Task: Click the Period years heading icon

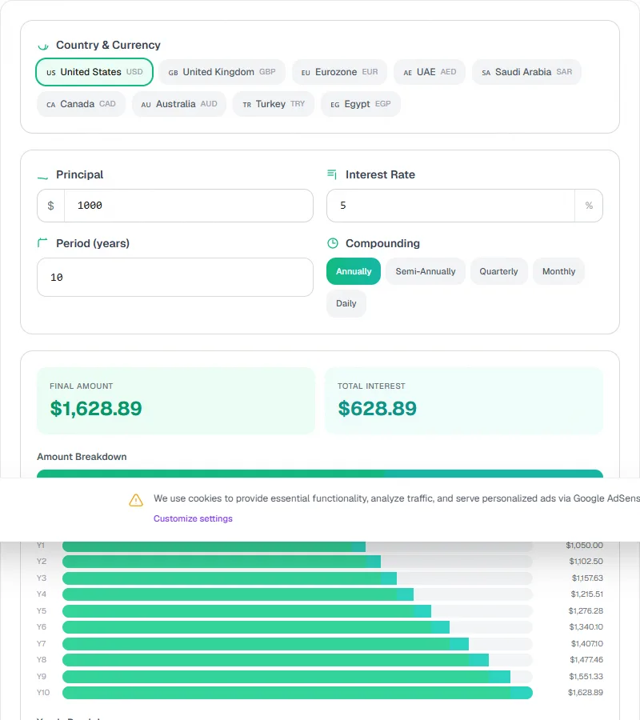Action: (x=42, y=243)
